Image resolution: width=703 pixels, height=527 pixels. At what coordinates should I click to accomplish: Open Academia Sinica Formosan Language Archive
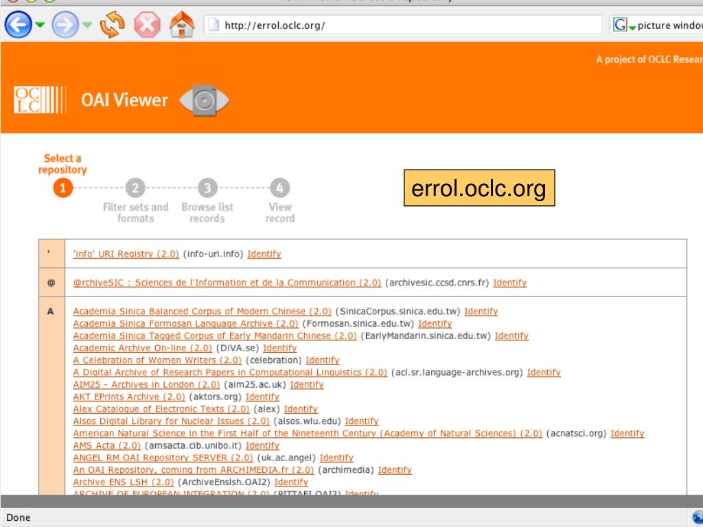185,324
